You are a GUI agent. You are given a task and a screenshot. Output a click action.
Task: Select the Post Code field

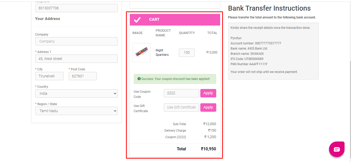tap(83, 76)
